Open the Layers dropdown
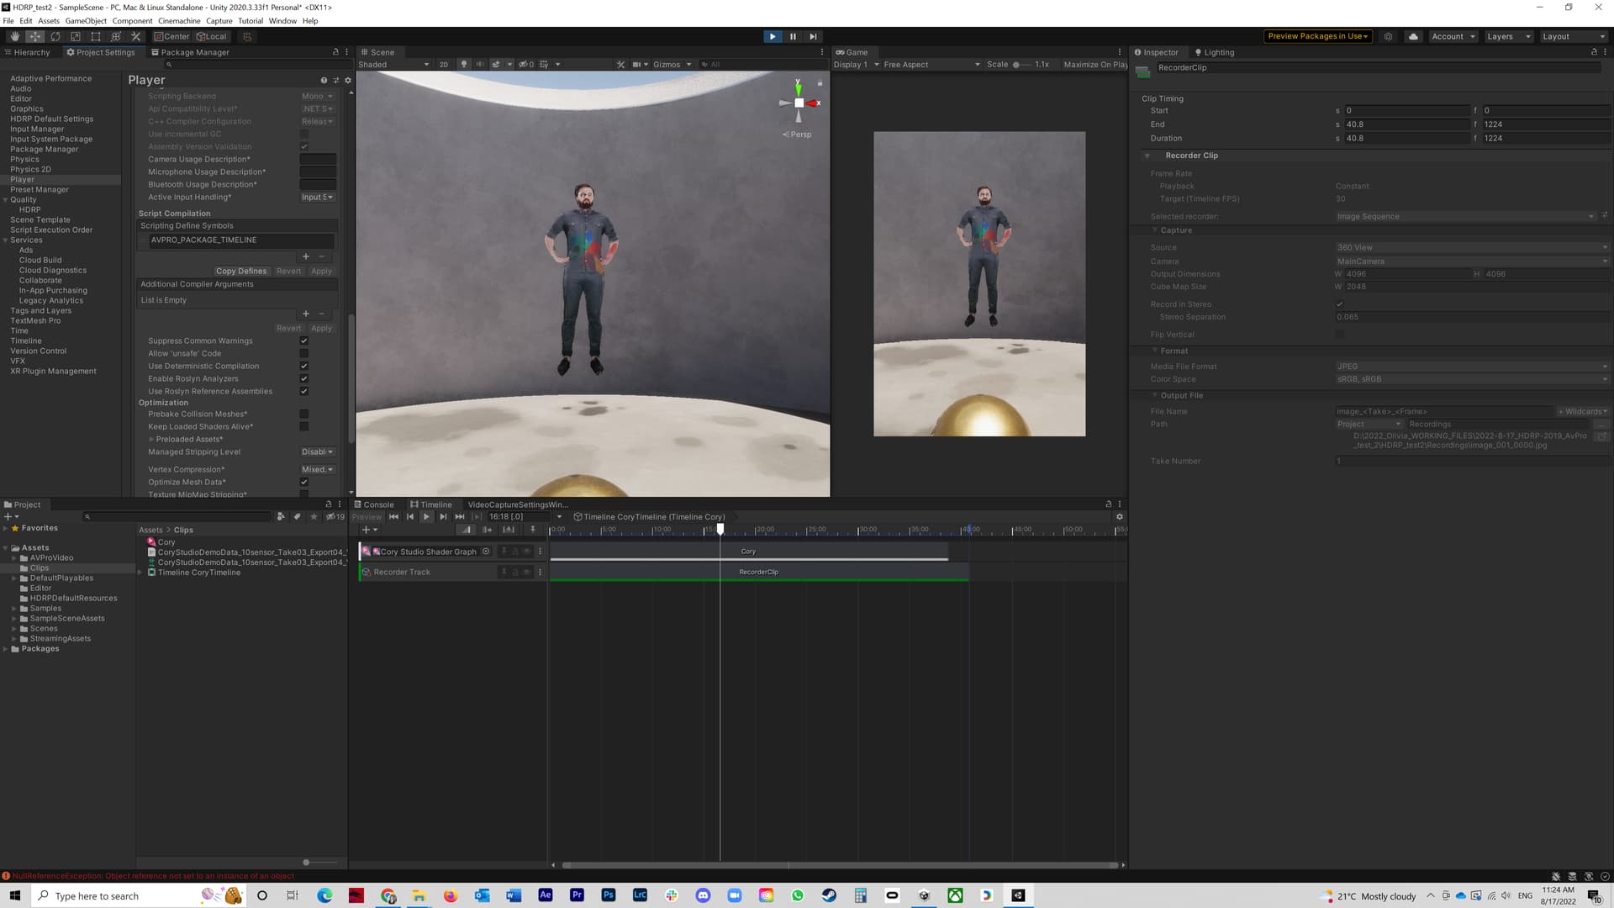Image resolution: width=1614 pixels, height=908 pixels. tap(1508, 36)
